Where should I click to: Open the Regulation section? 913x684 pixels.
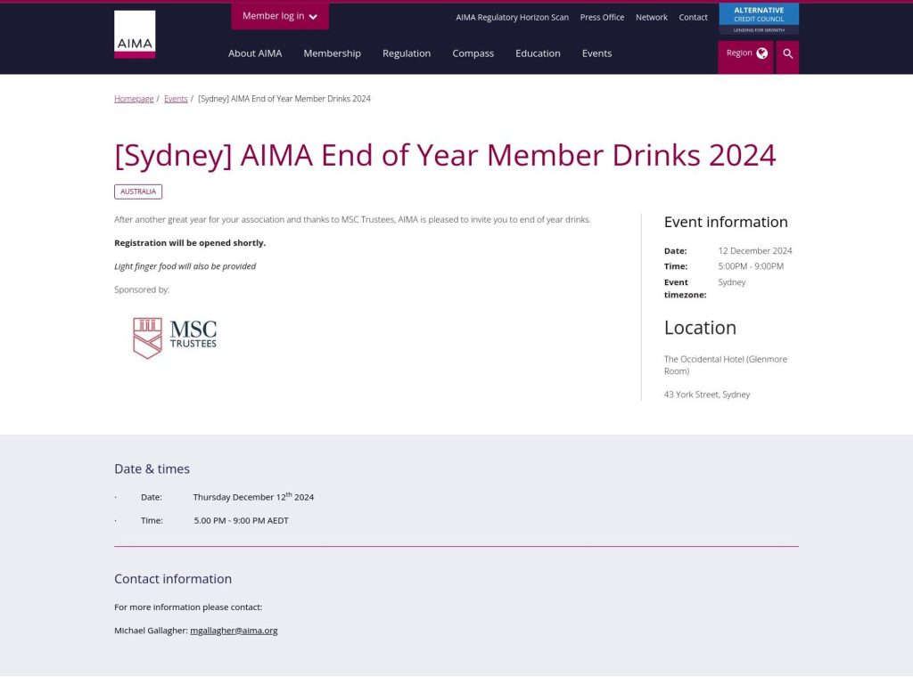(x=407, y=53)
